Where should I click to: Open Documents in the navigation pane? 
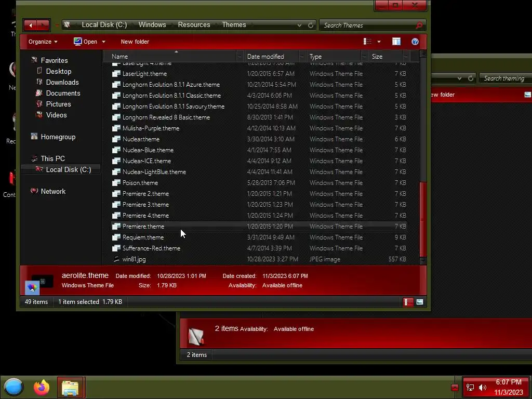click(x=63, y=93)
